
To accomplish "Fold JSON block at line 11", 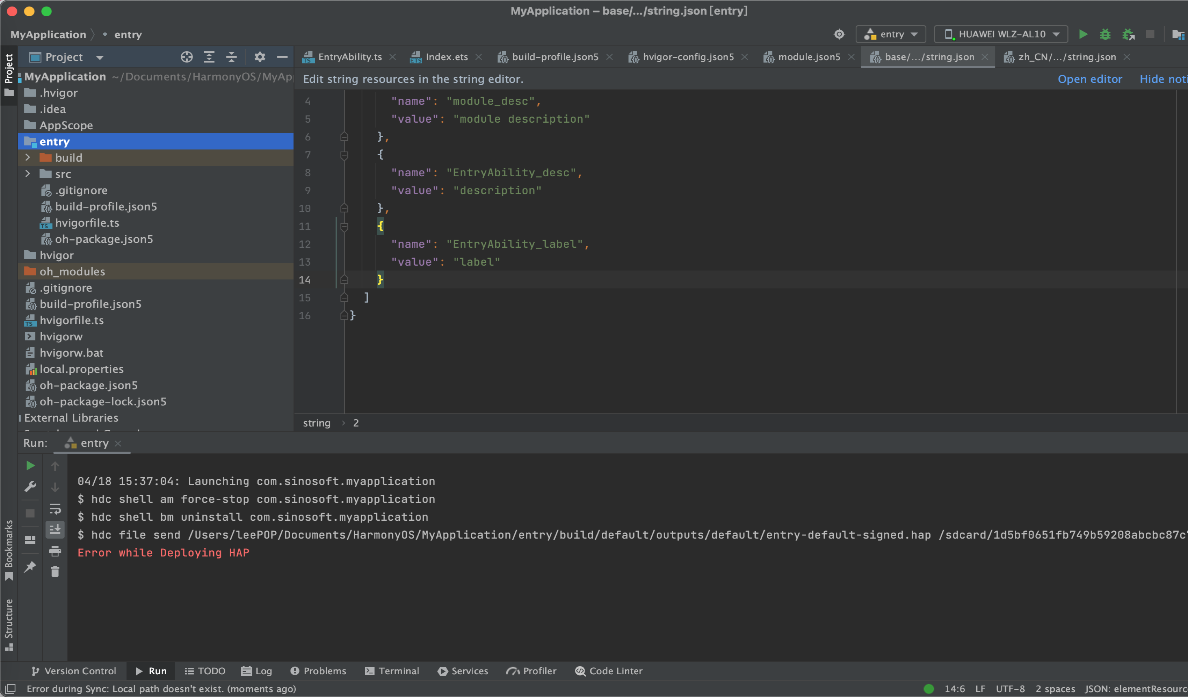I will click(344, 227).
